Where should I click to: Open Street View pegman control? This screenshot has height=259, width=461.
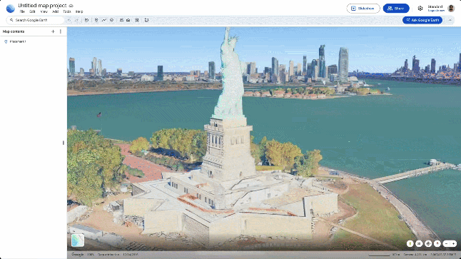(410, 243)
